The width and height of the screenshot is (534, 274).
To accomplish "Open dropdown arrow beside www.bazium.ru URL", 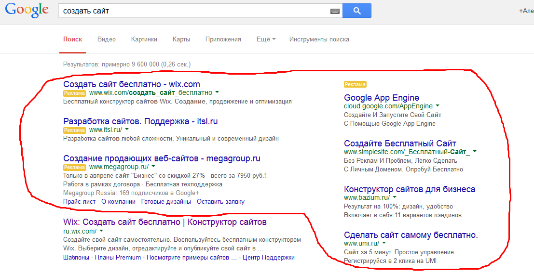I will (395, 197).
